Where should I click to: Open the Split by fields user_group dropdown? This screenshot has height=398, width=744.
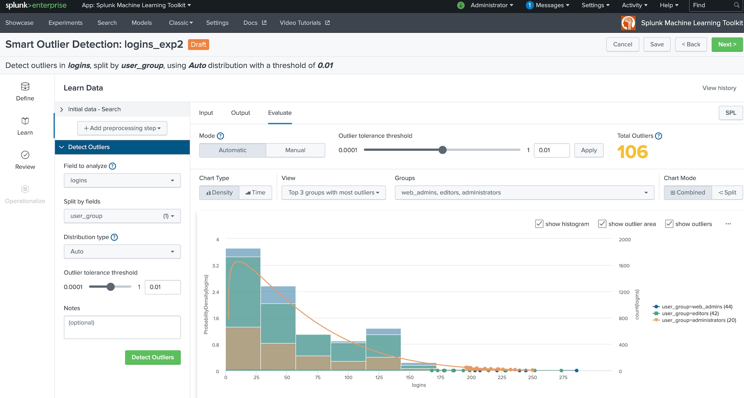(122, 216)
